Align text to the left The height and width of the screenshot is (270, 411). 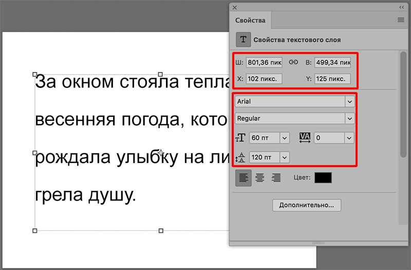coord(244,178)
